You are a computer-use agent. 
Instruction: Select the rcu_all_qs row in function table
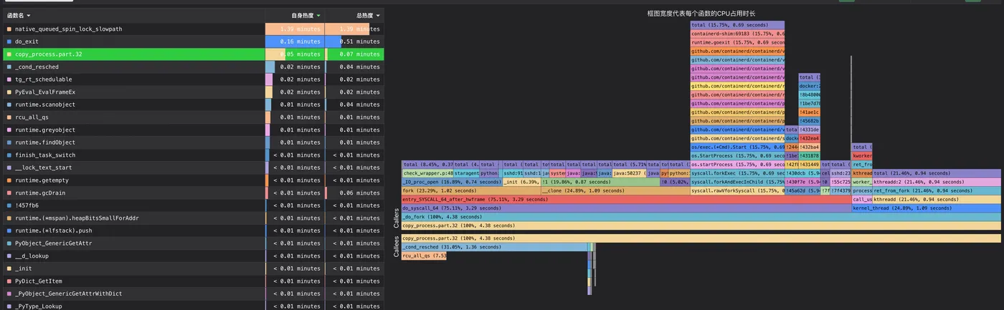(193, 117)
